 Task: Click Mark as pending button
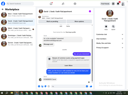52,22
